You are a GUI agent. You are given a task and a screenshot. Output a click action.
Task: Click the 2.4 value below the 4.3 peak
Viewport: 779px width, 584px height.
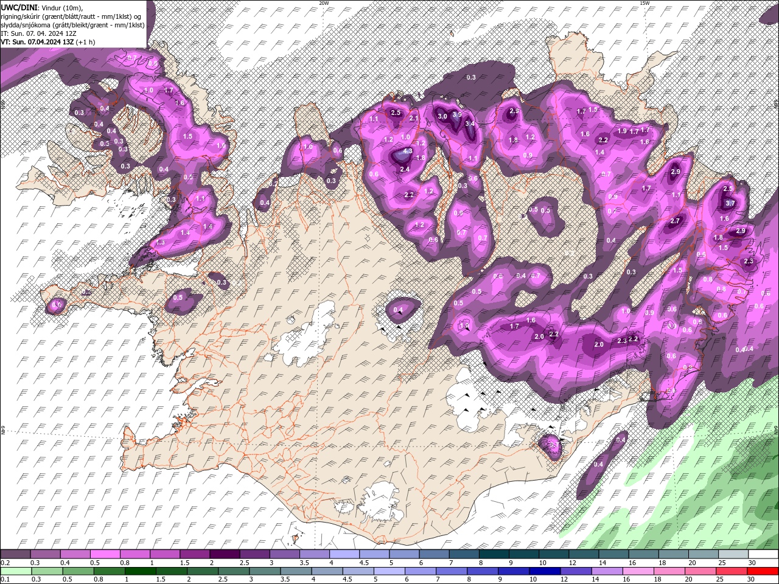[x=405, y=169]
